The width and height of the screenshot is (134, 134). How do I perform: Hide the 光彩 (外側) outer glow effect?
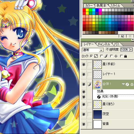tap(84, 97)
